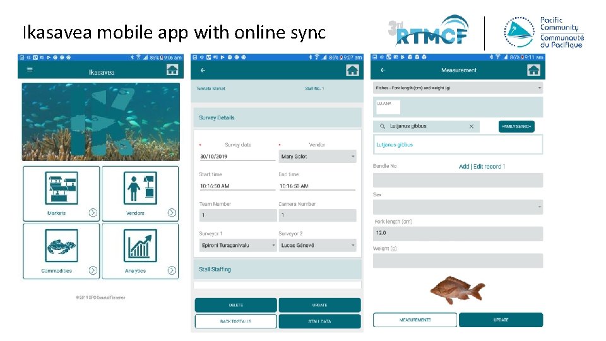606x341 pixels.
Task: Open the Sex dropdown
Action: (x=458, y=207)
